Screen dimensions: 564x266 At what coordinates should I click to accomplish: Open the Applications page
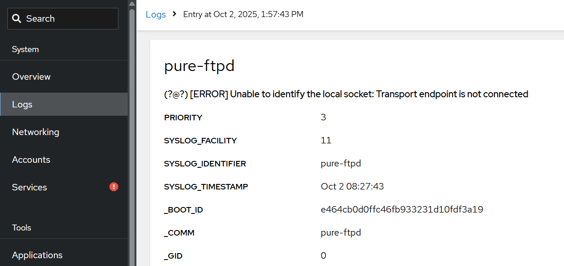(x=37, y=255)
